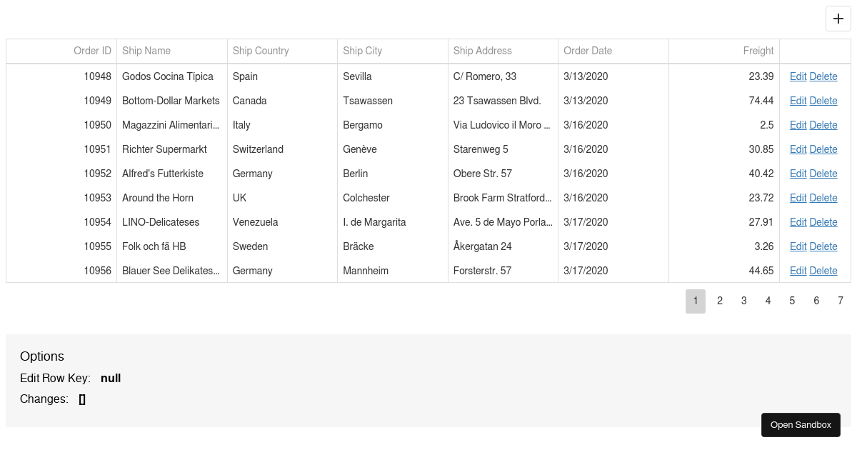Edit the LINO-Delicateses order

(798, 222)
